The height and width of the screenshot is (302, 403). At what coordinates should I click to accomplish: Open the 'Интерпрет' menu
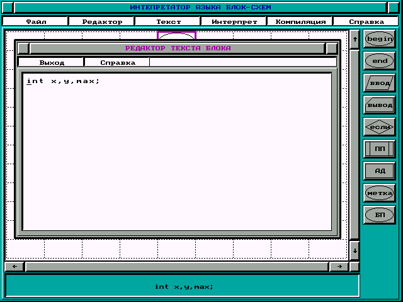pos(234,21)
